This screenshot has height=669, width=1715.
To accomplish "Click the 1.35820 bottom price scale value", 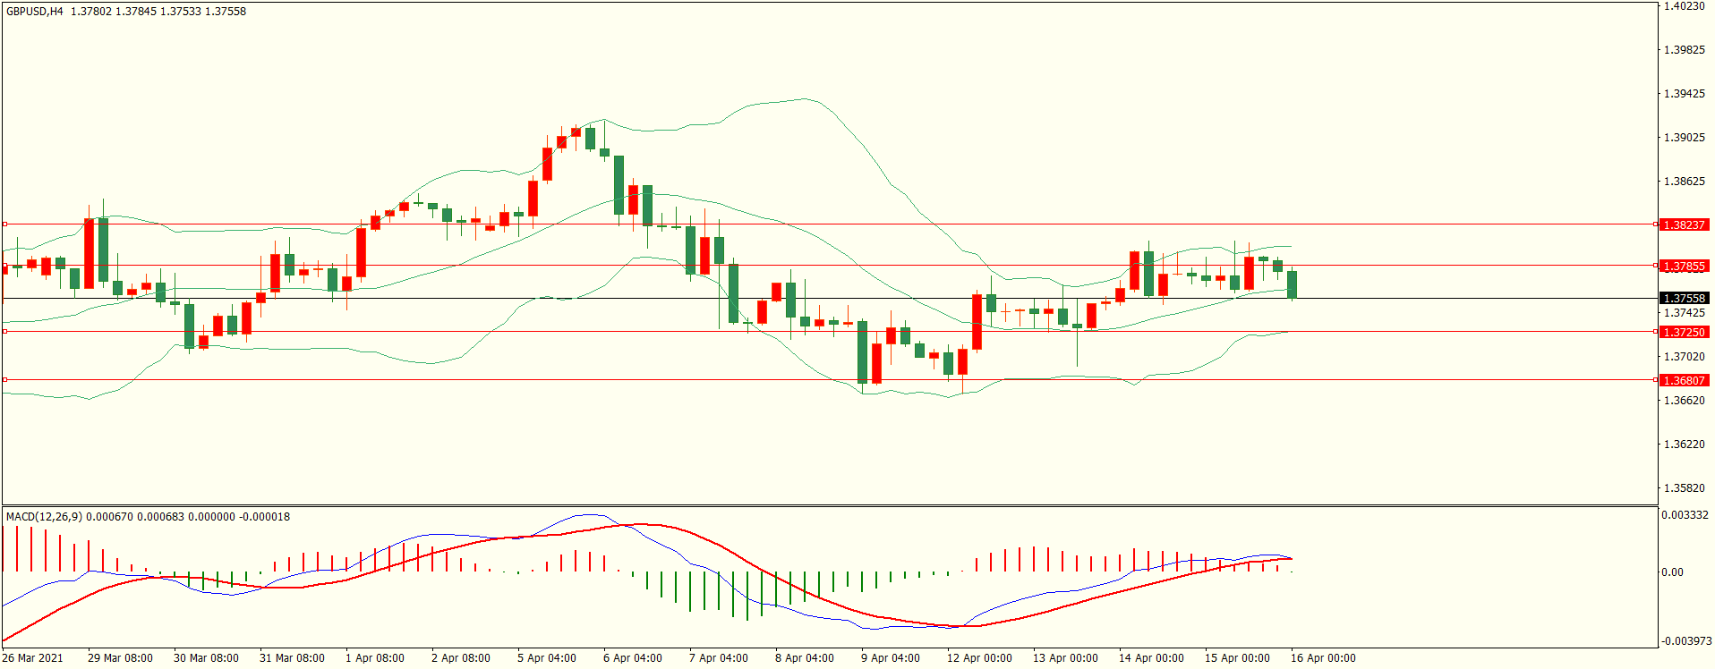I will tap(1684, 488).
